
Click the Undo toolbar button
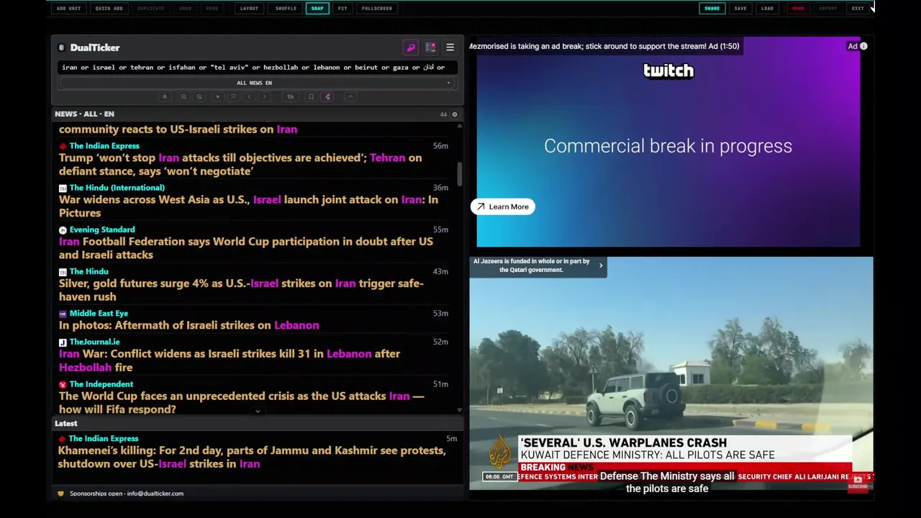(x=186, y=9)
